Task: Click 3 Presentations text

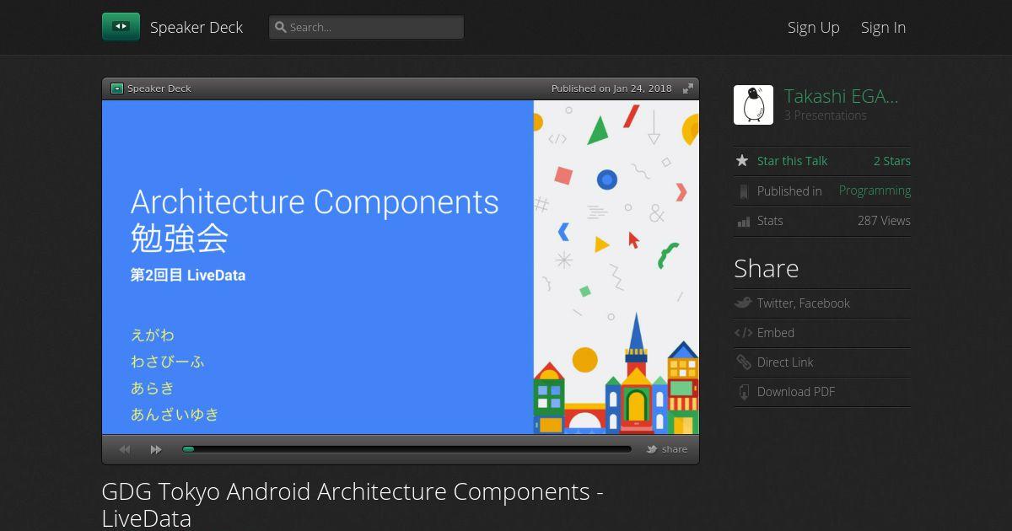Action: 826,115
